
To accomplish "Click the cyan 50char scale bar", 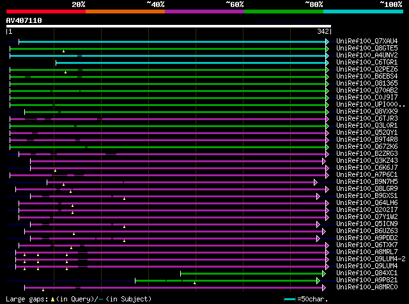I will (x=291, y=299).
